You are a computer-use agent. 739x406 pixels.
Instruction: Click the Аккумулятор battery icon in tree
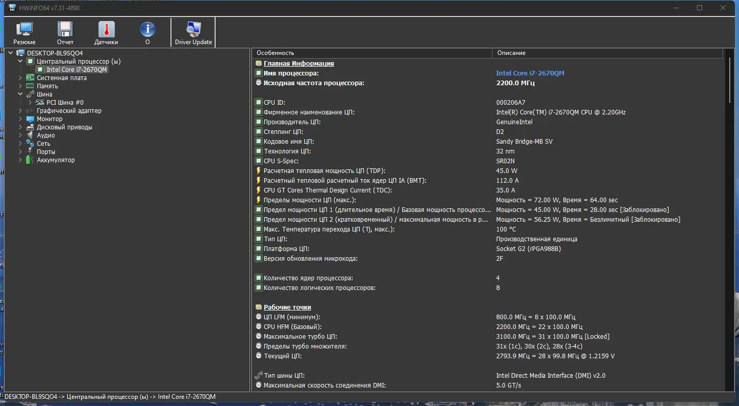pyautogui.click(x=29, y=160)
